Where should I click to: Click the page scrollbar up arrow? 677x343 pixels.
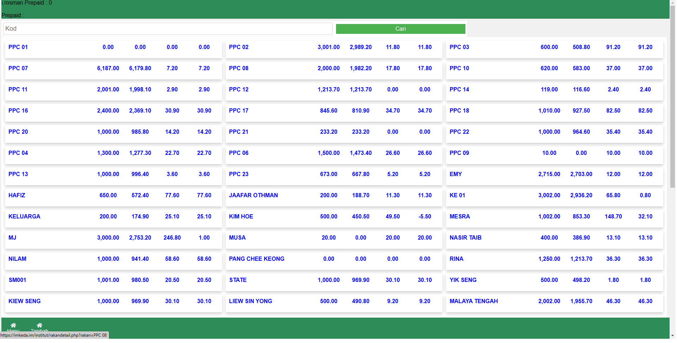pos(673,3)
